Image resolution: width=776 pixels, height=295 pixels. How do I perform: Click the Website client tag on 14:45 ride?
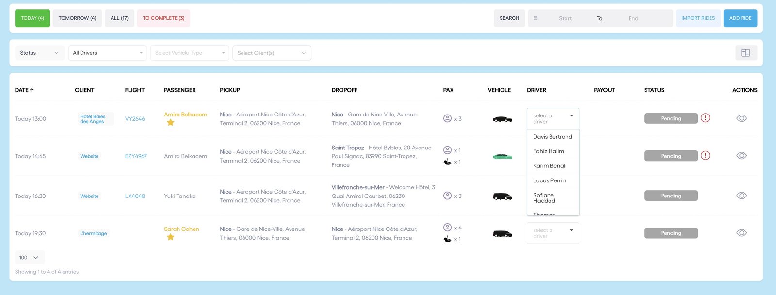point(89,156)
